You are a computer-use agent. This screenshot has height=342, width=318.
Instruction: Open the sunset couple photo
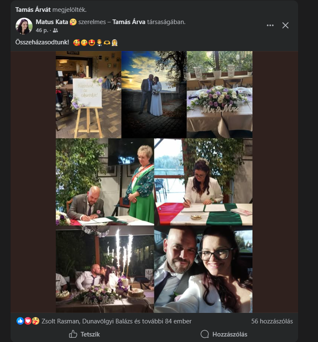pyautogui.click(x=154, y=95)
